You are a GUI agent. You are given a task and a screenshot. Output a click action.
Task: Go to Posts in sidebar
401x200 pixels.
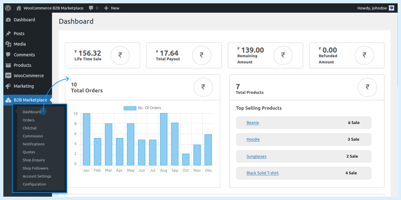[x=19, y=33]
